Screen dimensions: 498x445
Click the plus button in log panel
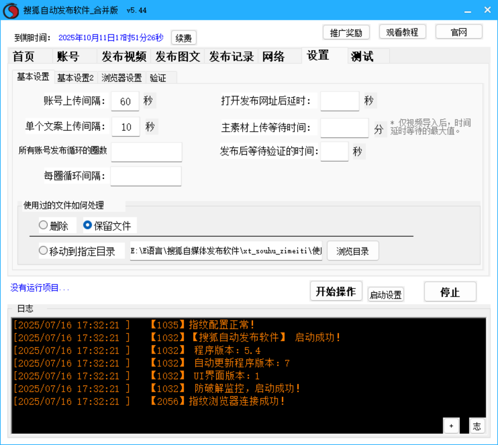(x=451, y=426)
